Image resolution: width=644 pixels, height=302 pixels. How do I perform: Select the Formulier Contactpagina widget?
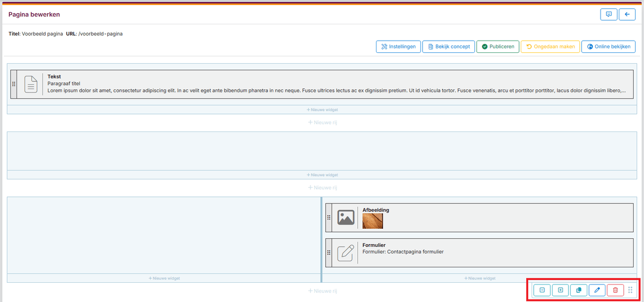tap(402, 252)
